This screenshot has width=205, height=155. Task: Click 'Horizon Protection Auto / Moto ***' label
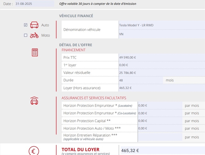click(92, 128)
